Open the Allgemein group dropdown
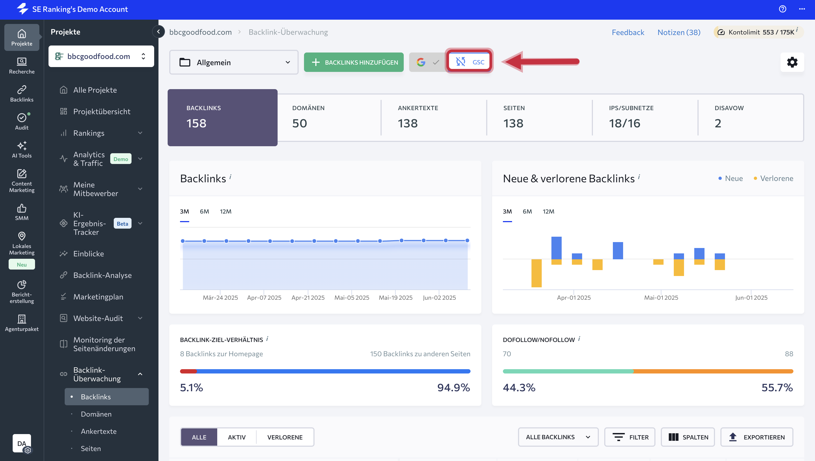Image resolution: width=815 pixels, height=461 pixels. (x=234, y=62)
